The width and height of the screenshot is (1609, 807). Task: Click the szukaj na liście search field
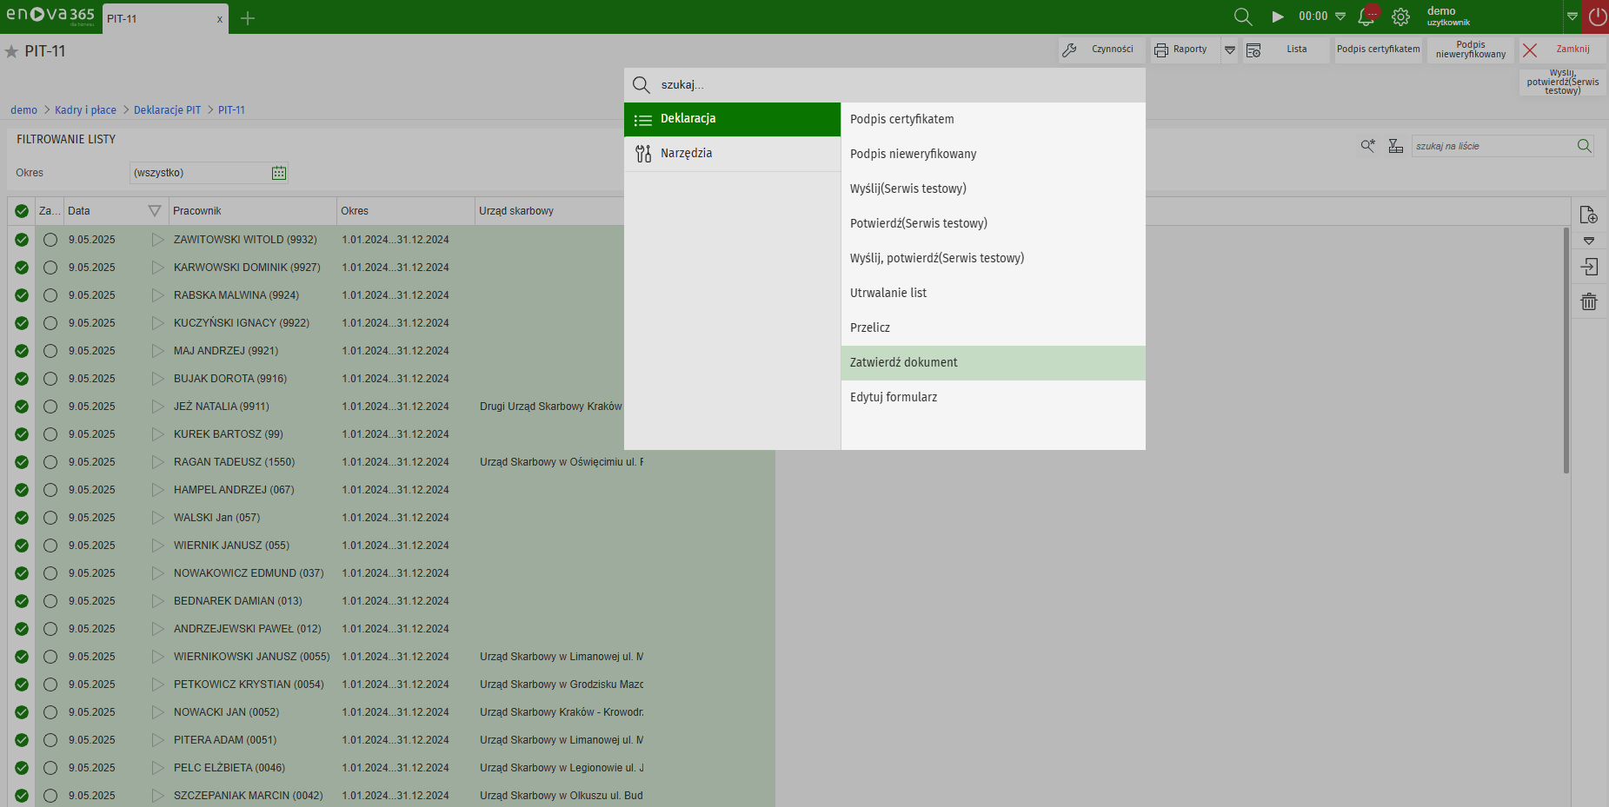point(1492,146)
